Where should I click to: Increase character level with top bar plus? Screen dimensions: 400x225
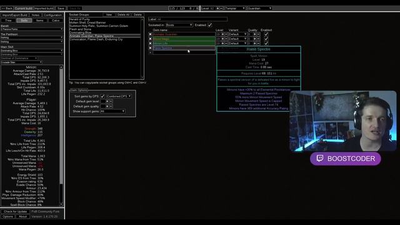pyautogui.click(x=217, y=8)
